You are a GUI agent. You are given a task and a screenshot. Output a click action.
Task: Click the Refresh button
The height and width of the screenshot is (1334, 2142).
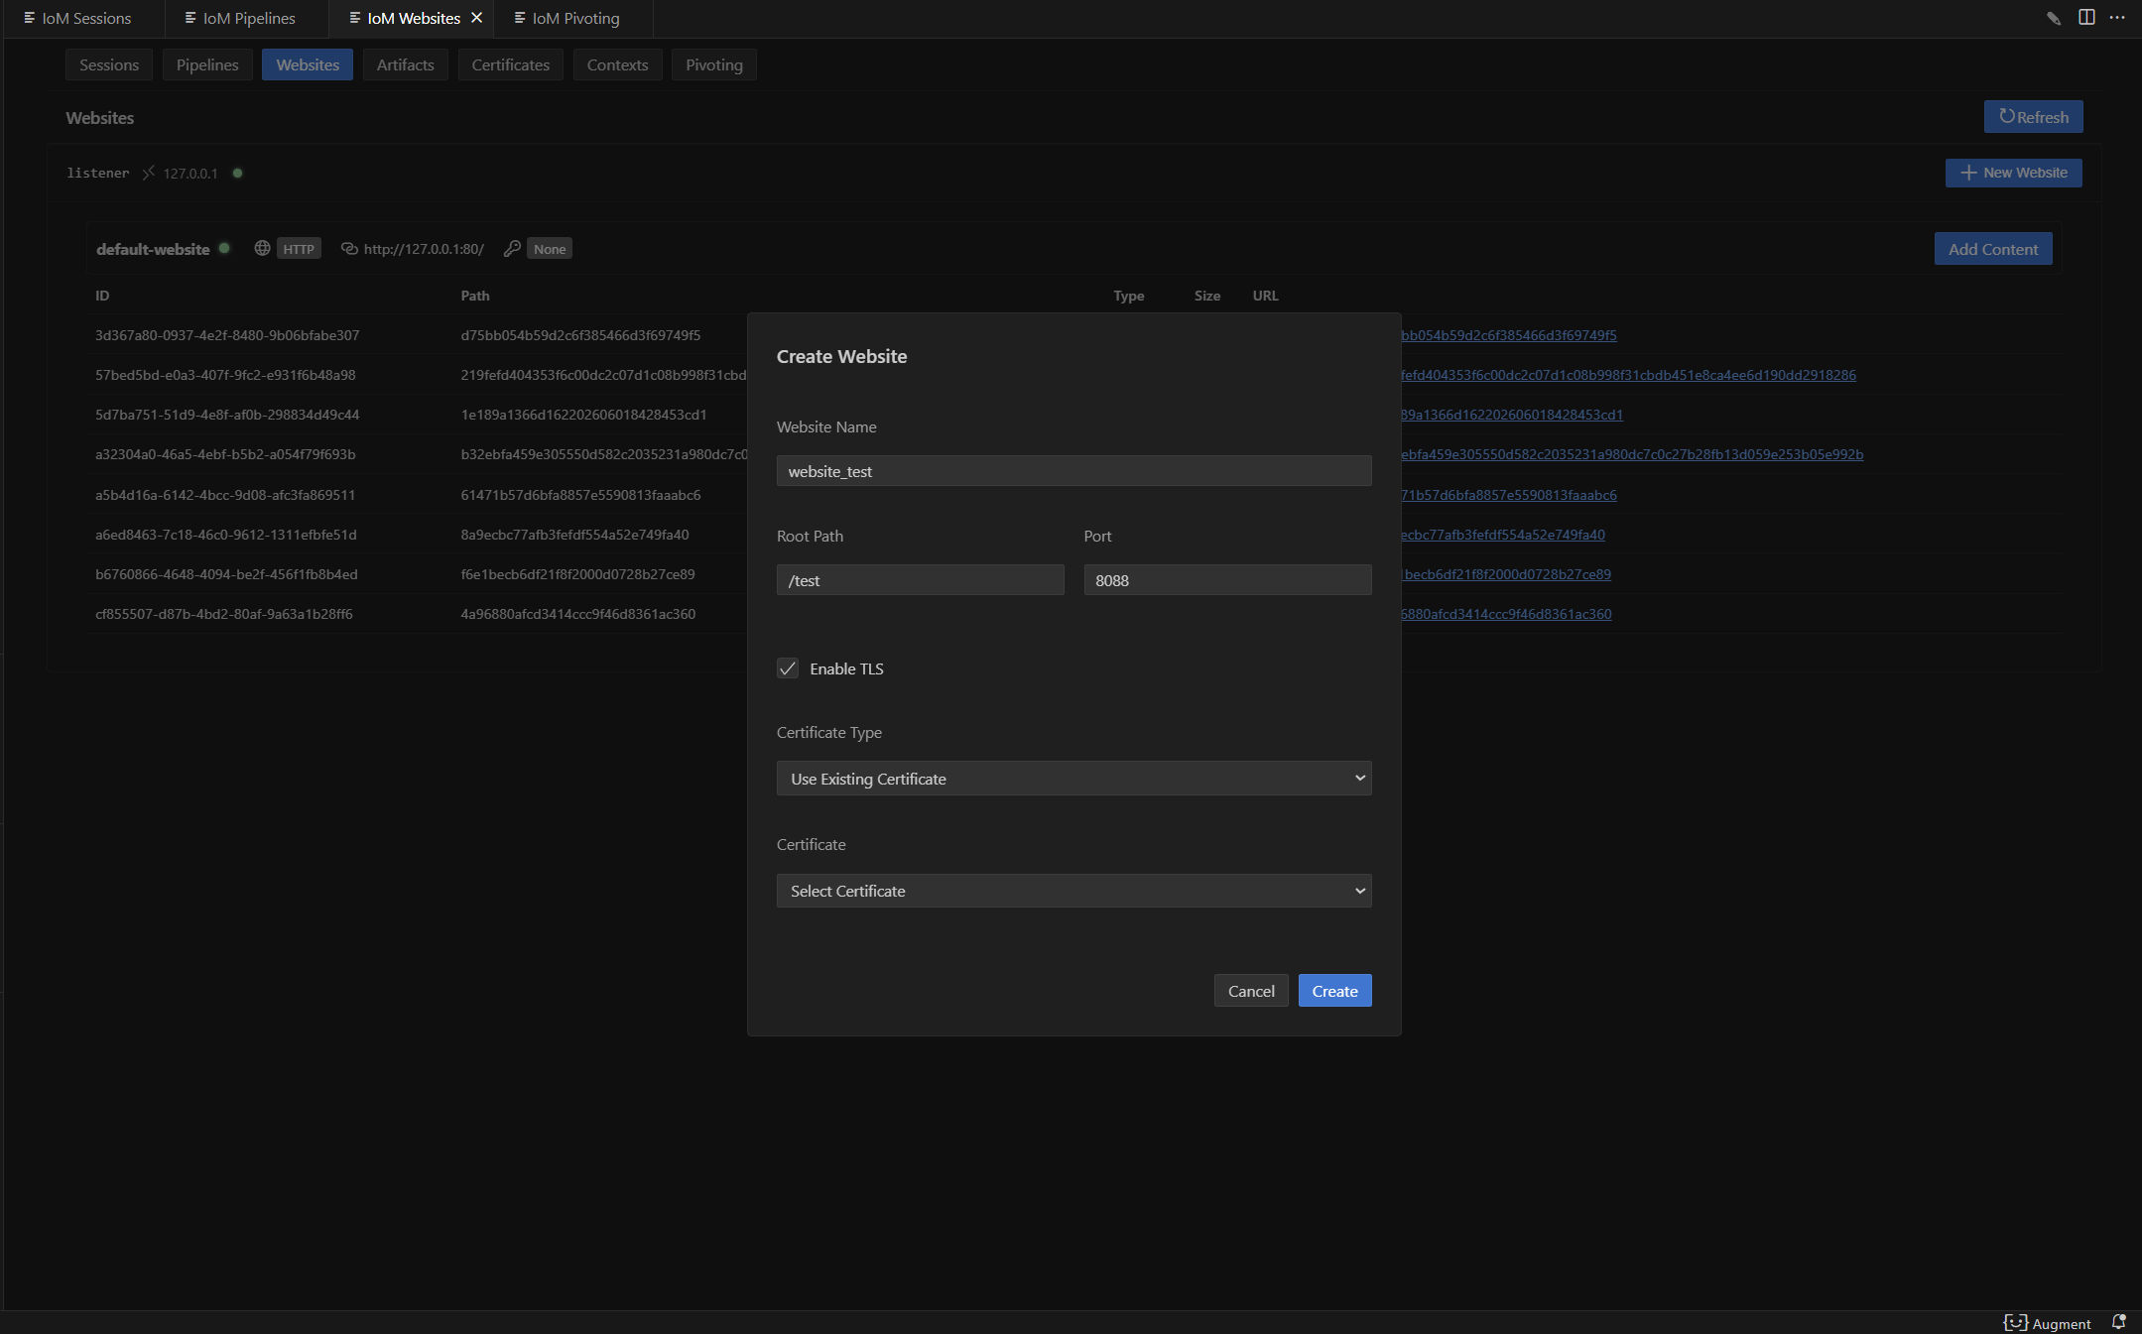pyautogui.click(x=2033, y=116)
